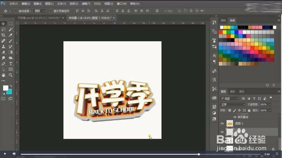Switch to the 颜色 color panel tab
Viewport: 282px width, 158px height.
tap(223, 21)
